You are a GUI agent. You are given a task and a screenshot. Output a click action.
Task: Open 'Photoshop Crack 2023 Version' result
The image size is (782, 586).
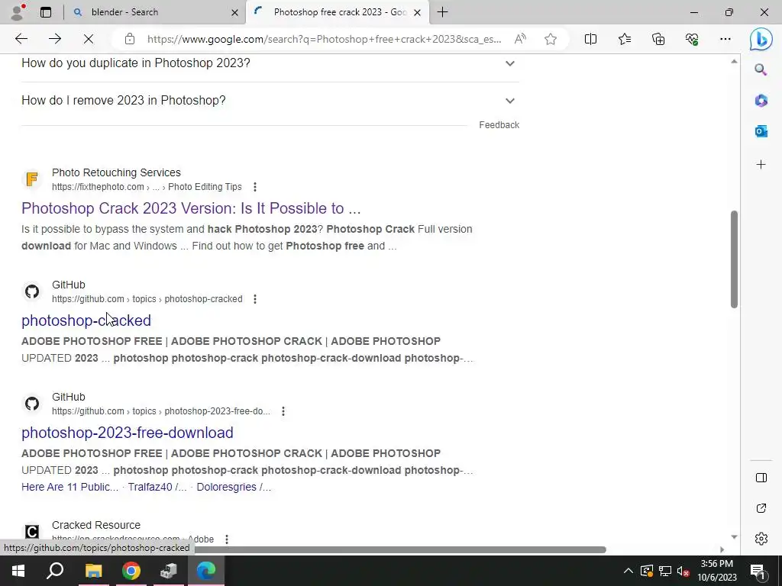(x=191, y=208)
